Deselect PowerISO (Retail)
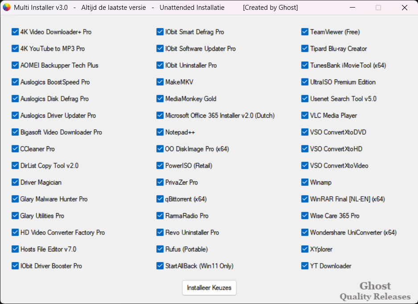The width and height of the screenshot is (418, 304). point(160,166)
